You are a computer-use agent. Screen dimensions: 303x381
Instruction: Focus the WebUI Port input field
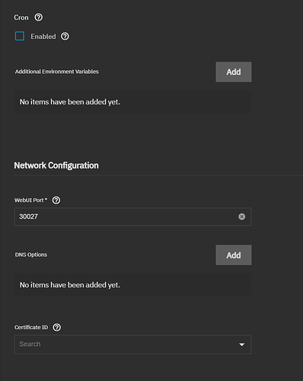click(x=132, y=216)
